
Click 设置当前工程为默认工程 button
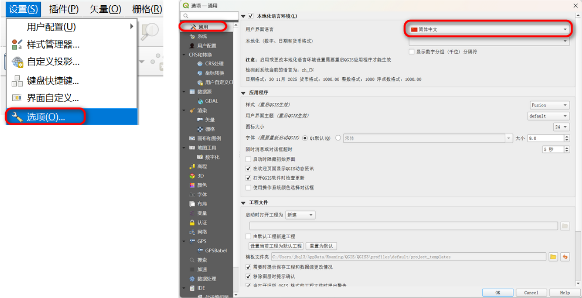276,246
